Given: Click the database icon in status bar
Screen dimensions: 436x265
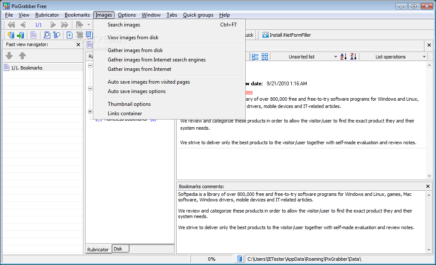Looking at the screenshot, I should (x=239, y=259).
